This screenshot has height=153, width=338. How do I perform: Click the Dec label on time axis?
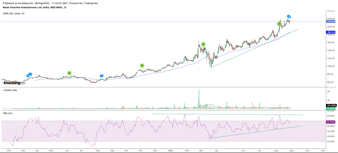(x=155, y=151)
